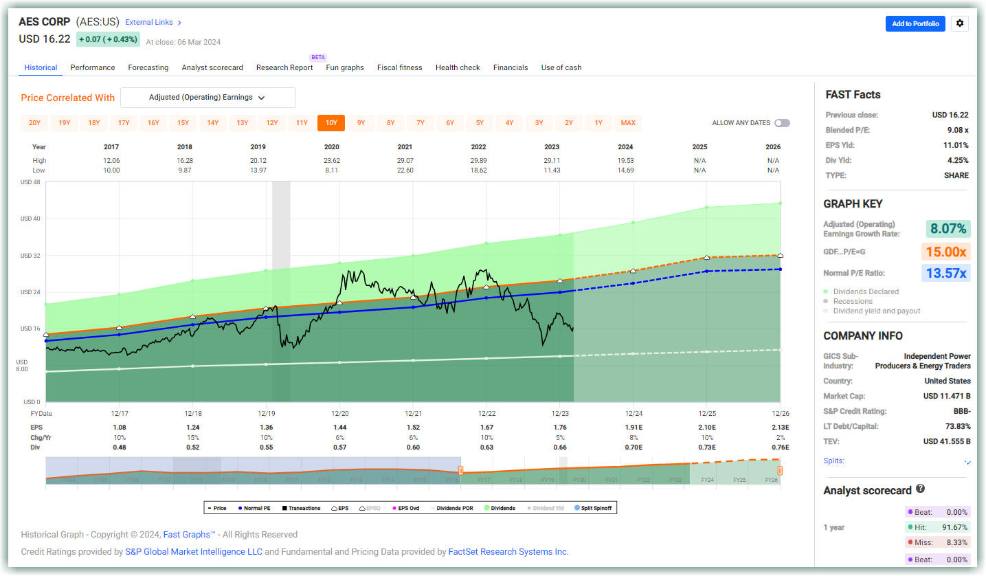Toggle the Normal PE legend dot
986x576 pixels.
click(x=240, y=508)
